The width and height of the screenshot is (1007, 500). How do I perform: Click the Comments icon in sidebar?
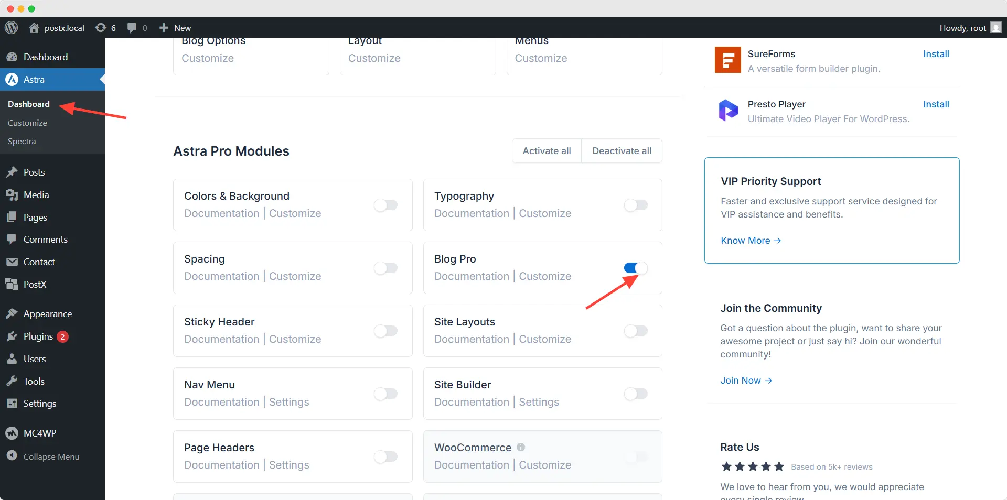point(12,239)
